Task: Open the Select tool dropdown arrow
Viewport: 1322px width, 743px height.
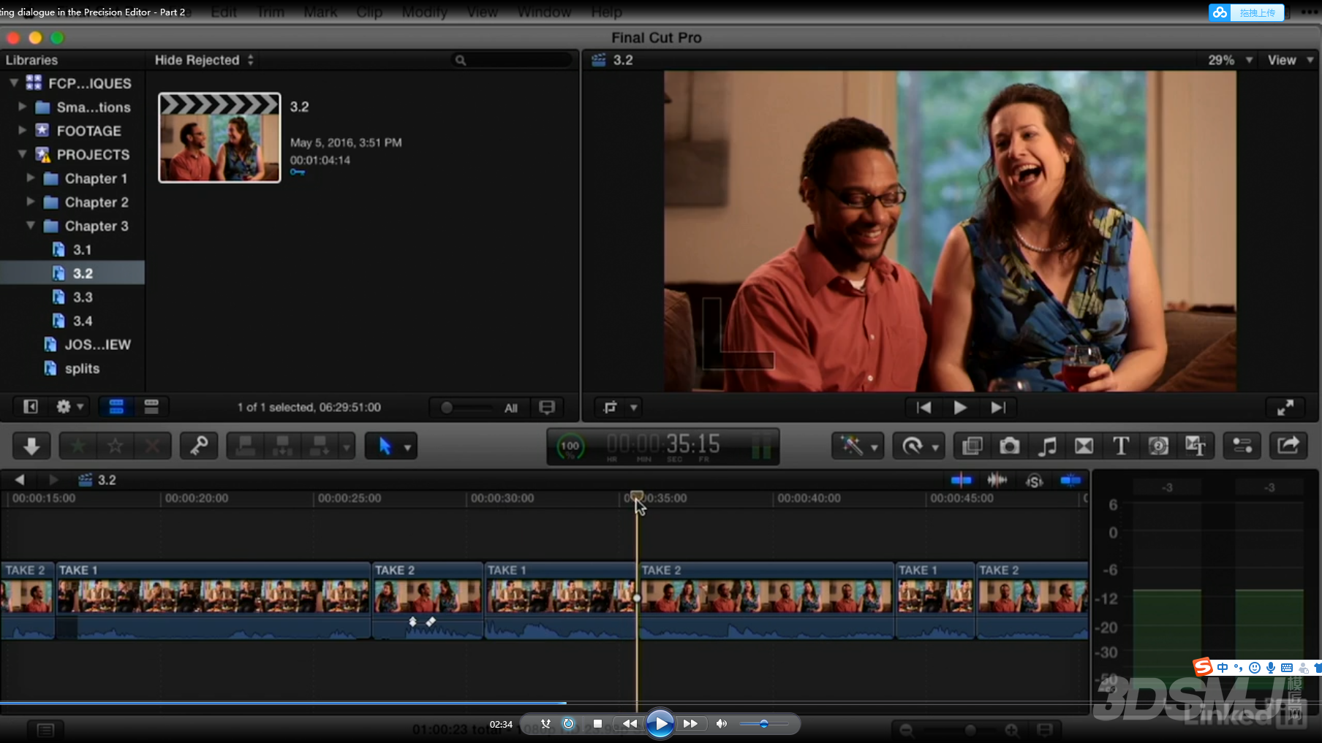Action: tap(408, 447)
